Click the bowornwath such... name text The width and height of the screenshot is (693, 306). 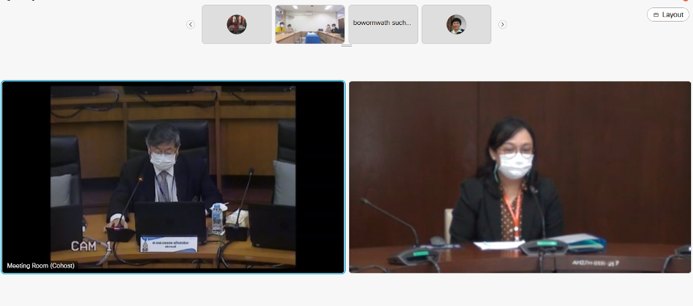pyautogui.click(x=382, y=23)
